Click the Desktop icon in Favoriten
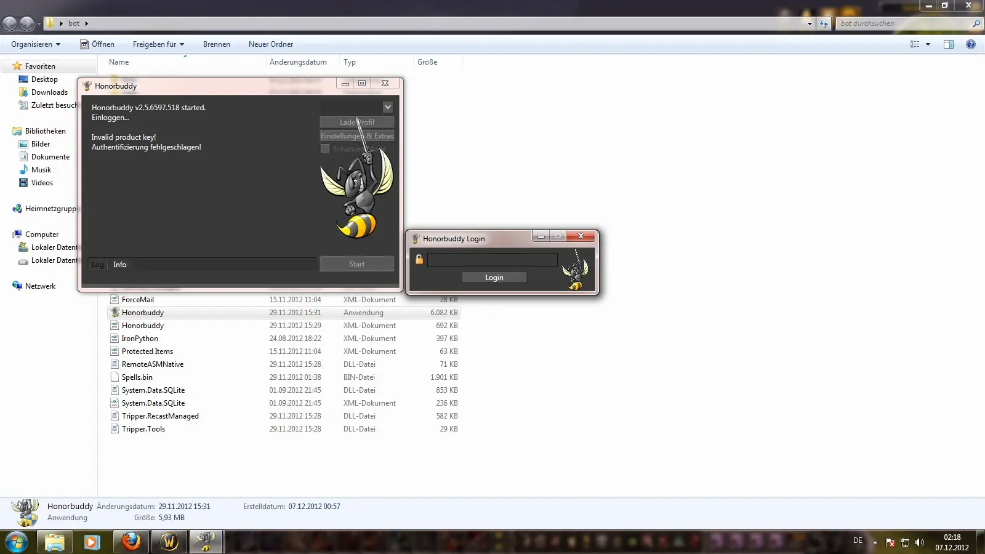This screenshot has width=985, height=554. tap(23, 79)
